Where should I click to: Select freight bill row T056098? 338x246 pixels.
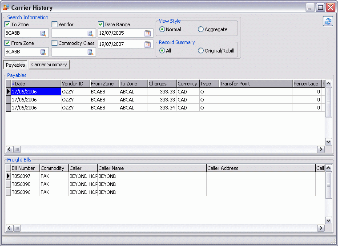[24, 184]
